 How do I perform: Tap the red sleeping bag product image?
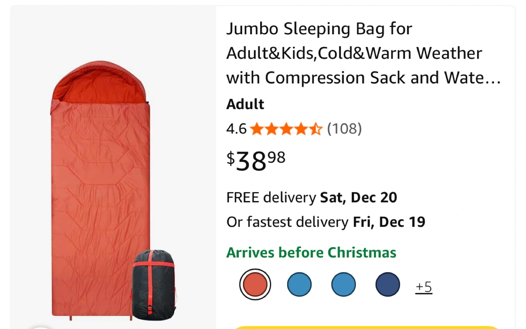100,190
